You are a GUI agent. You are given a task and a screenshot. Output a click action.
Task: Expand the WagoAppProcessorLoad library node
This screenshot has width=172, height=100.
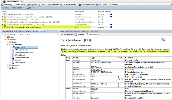pos(2,17)
